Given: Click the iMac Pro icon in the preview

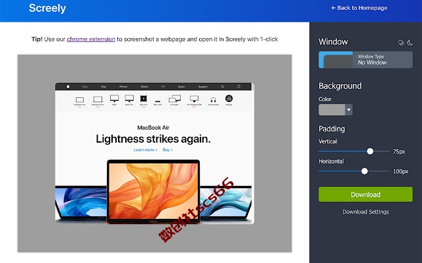Looking at the screenshot, I should [x=129, y=99].
